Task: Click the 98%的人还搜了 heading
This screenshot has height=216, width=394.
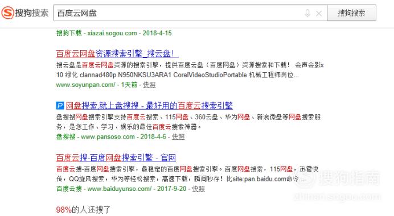Action: pos(83,210)
